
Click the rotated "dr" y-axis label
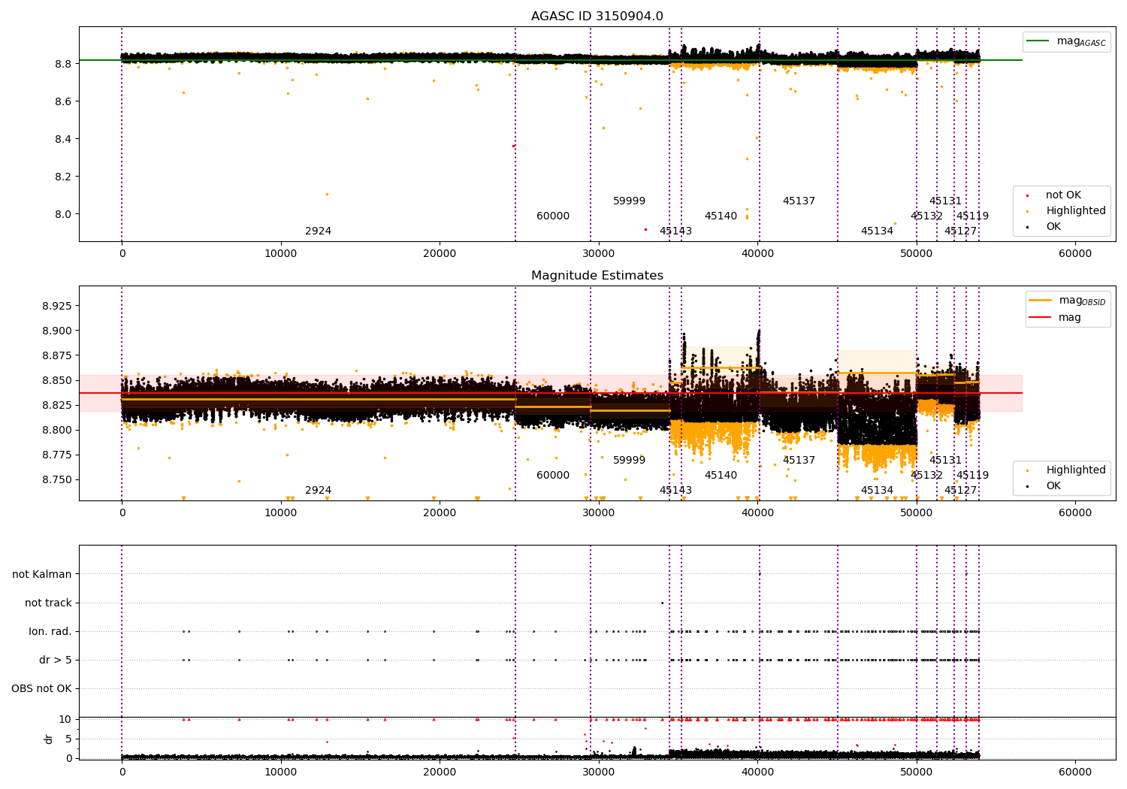click(x=49, y=739)
